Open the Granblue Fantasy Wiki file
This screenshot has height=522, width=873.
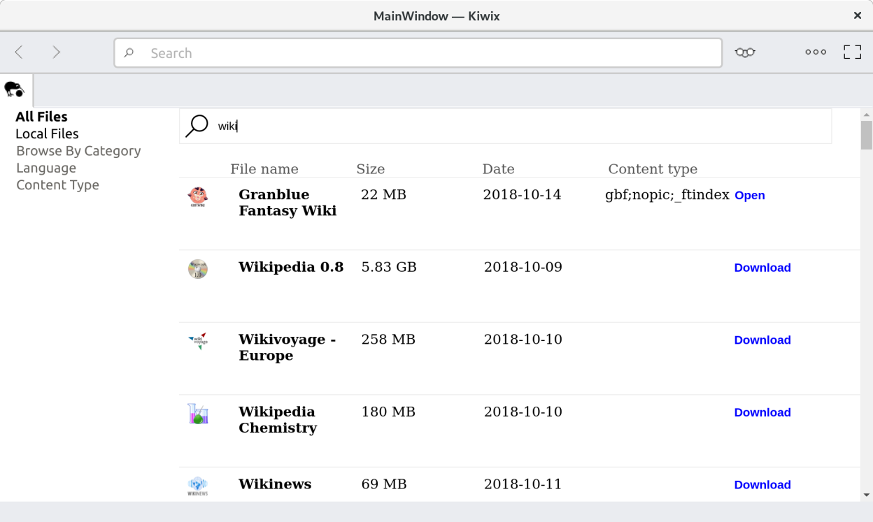[x=749, y=196]
